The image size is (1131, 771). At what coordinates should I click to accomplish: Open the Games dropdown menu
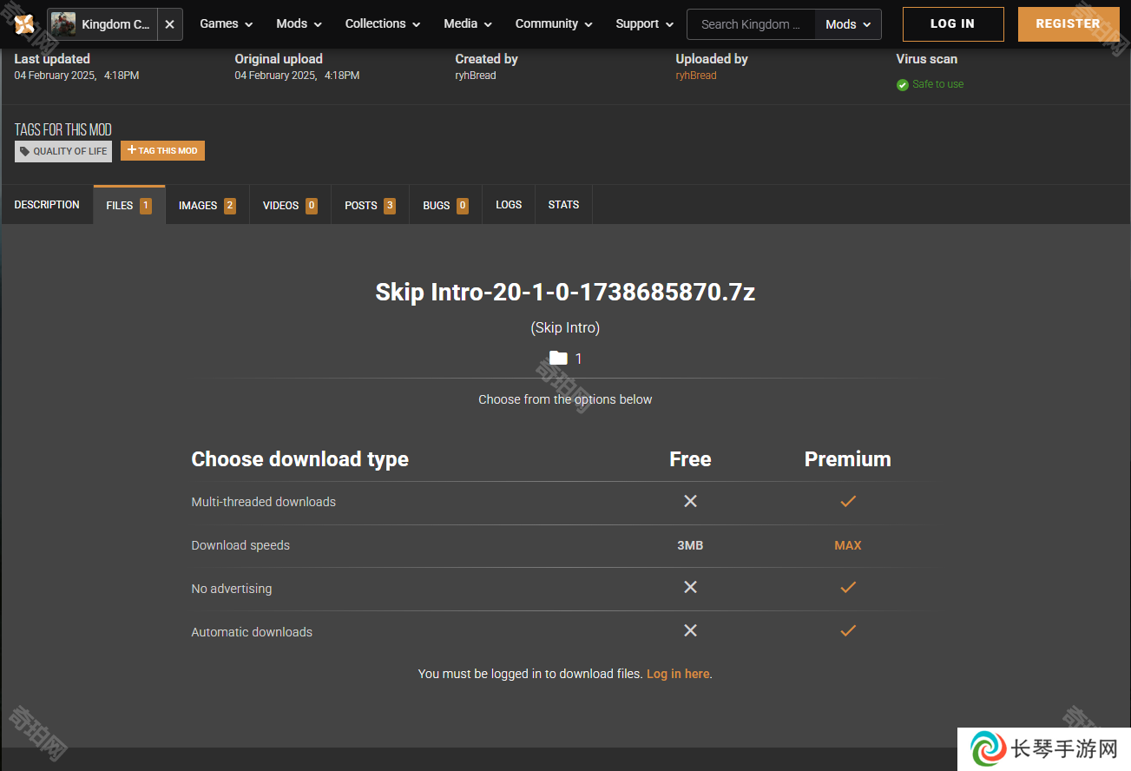[x=227, y=24]
